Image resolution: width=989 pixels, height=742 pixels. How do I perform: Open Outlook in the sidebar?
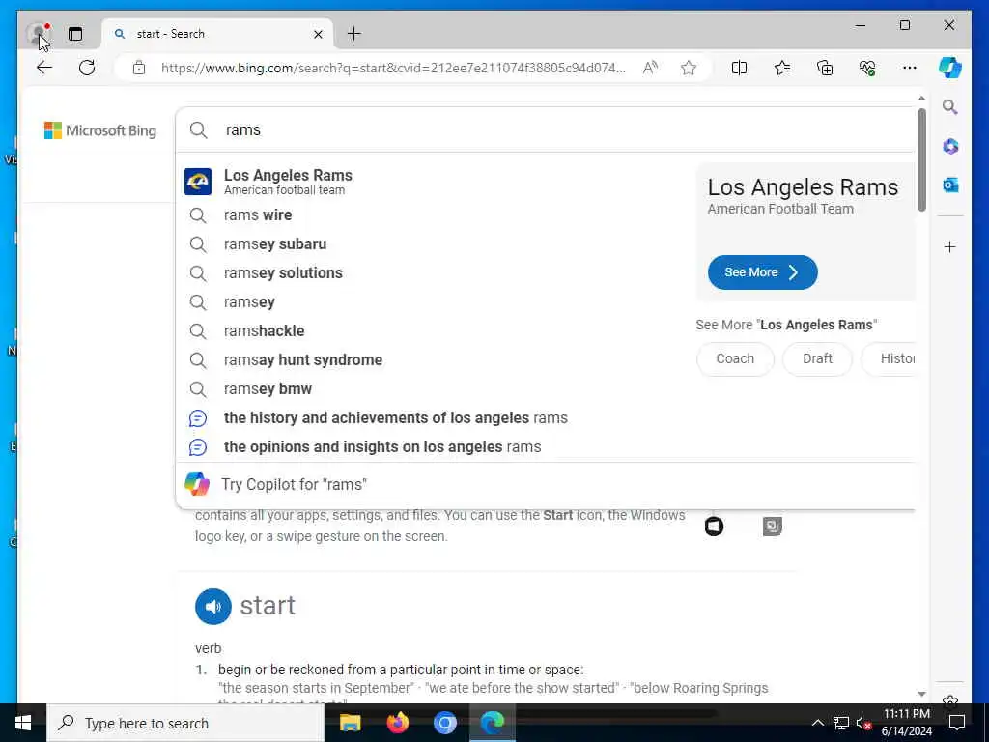pos(950,185)
